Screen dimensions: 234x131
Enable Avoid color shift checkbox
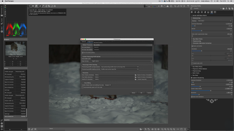(192, 63)
